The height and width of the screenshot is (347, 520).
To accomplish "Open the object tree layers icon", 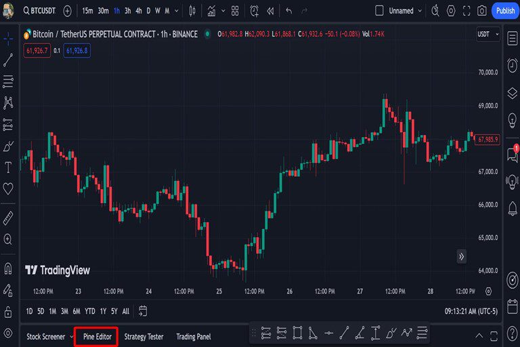I will [x=512, y=94].
